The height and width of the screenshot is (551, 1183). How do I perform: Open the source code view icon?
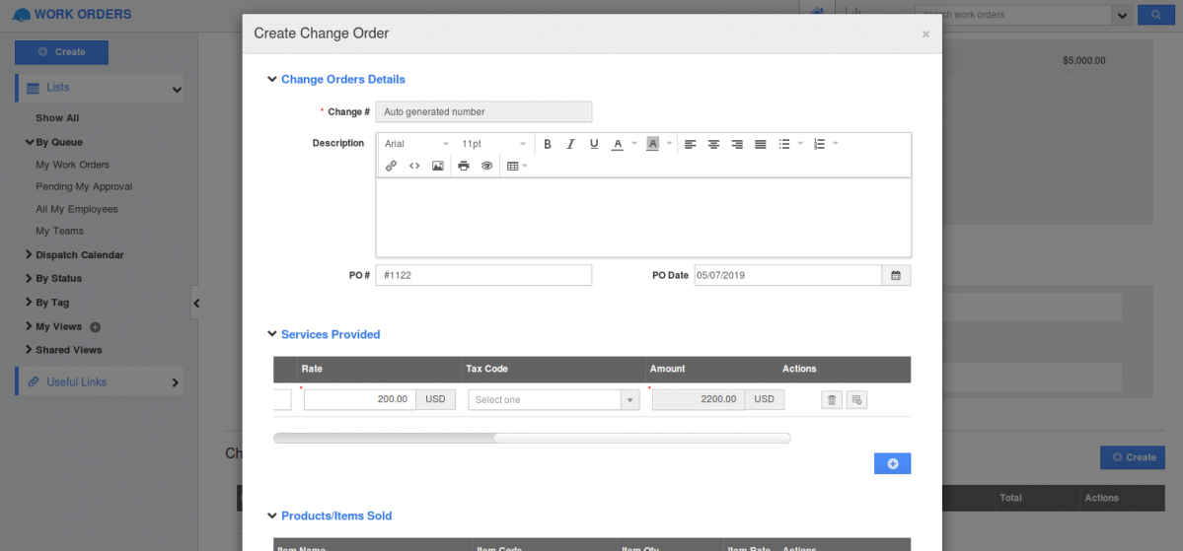(x=414, y=167)
